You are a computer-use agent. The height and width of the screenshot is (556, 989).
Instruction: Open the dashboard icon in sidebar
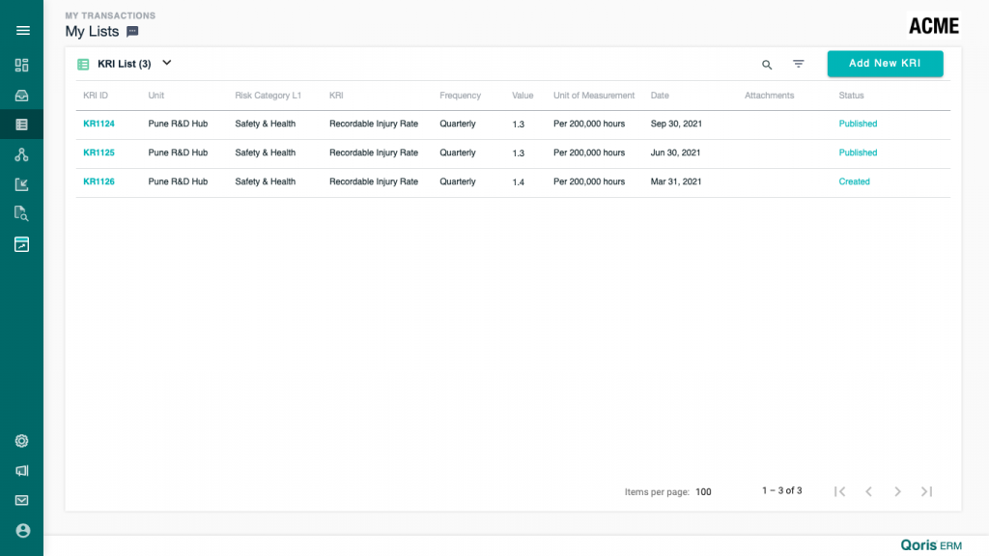[21, 65]
